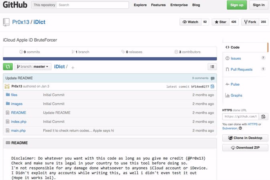This screenshot has height=180, width=270.
Task: View the 1 branch link
Action: [81, 52]
